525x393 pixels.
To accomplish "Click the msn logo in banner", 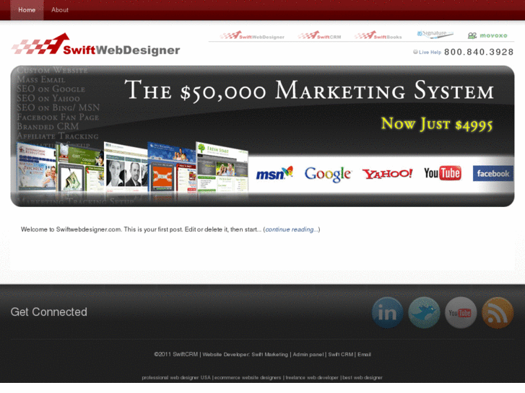I will pos(274,173).
